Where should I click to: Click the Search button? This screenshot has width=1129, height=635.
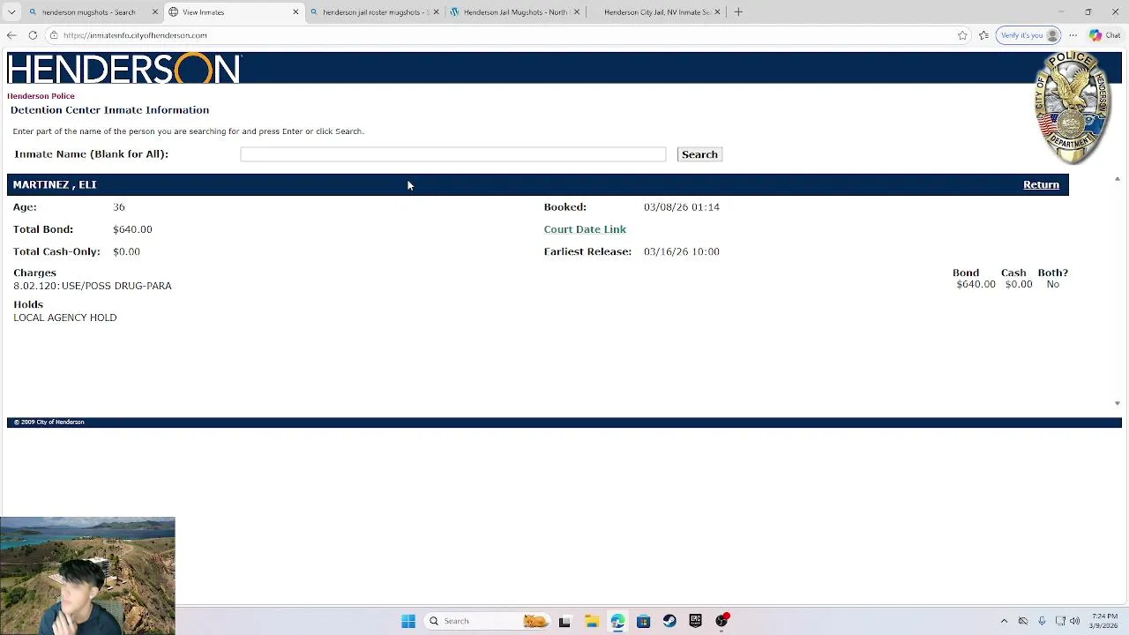click(x=699, y=154)
